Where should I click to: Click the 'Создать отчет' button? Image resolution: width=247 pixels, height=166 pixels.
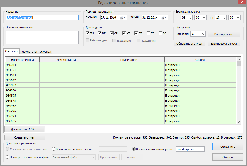coord(25,137)
